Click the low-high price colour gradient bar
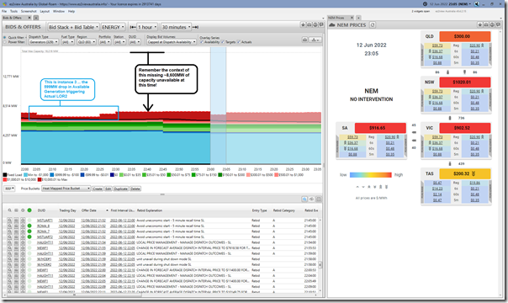This screenshot has height=303, width=508. point(371,175)
